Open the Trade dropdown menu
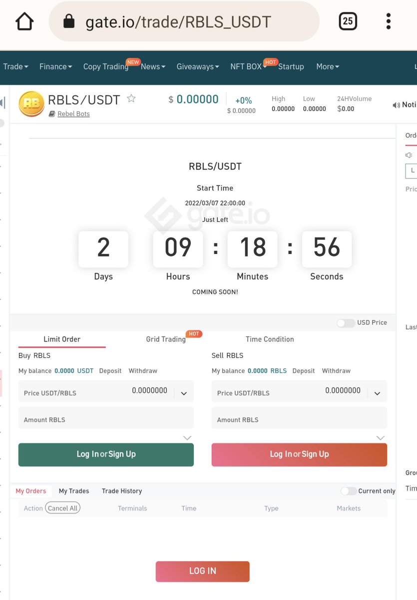417x600 pixels. [15, 66]
